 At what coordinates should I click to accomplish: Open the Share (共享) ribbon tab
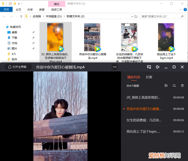30,10
